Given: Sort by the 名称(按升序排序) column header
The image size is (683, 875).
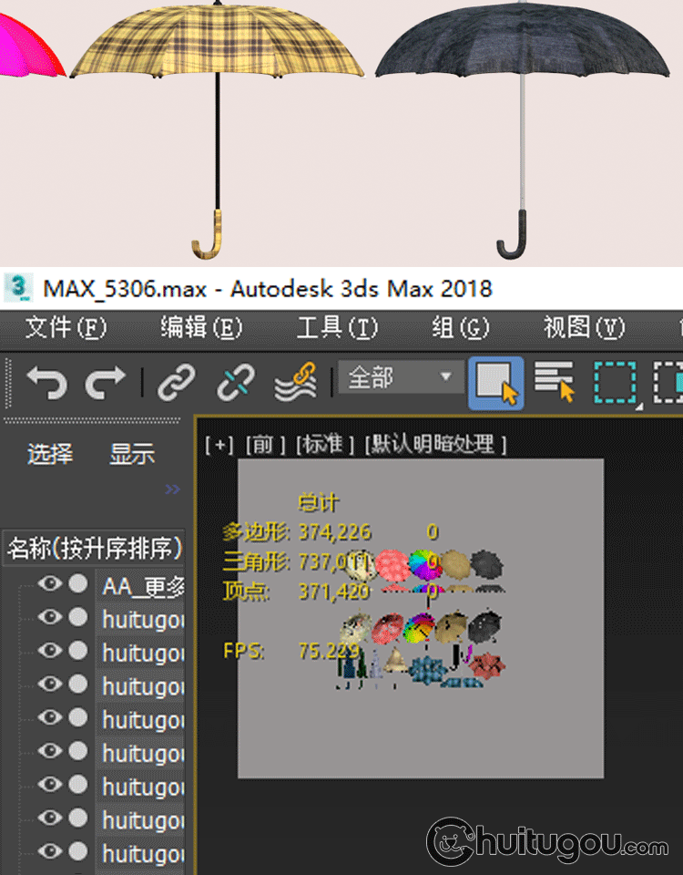Looking at the screenshot, I should 94,549.
